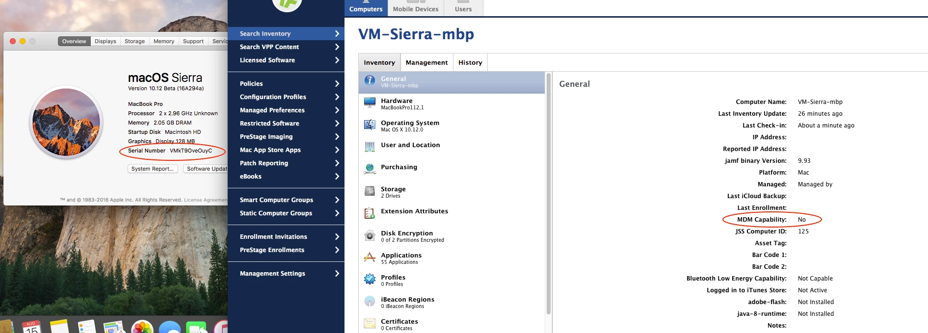Expand Restricted Software chevron
The image size is (928, 333).
337,123
